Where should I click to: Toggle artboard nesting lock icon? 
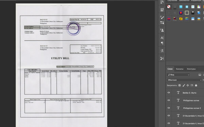click(x=192, y=85)
